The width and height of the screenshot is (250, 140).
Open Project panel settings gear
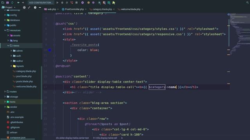(x=35, y=7)
